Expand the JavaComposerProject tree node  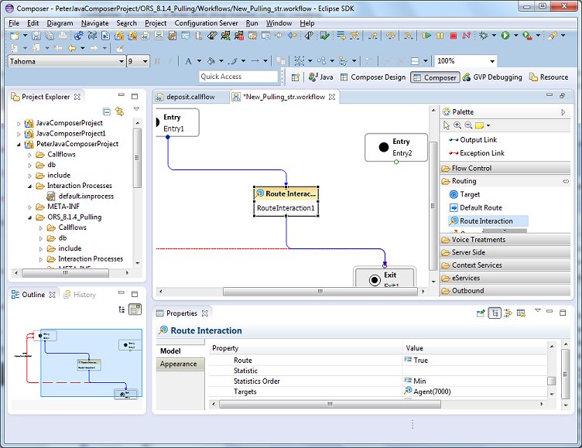point(19,123)
